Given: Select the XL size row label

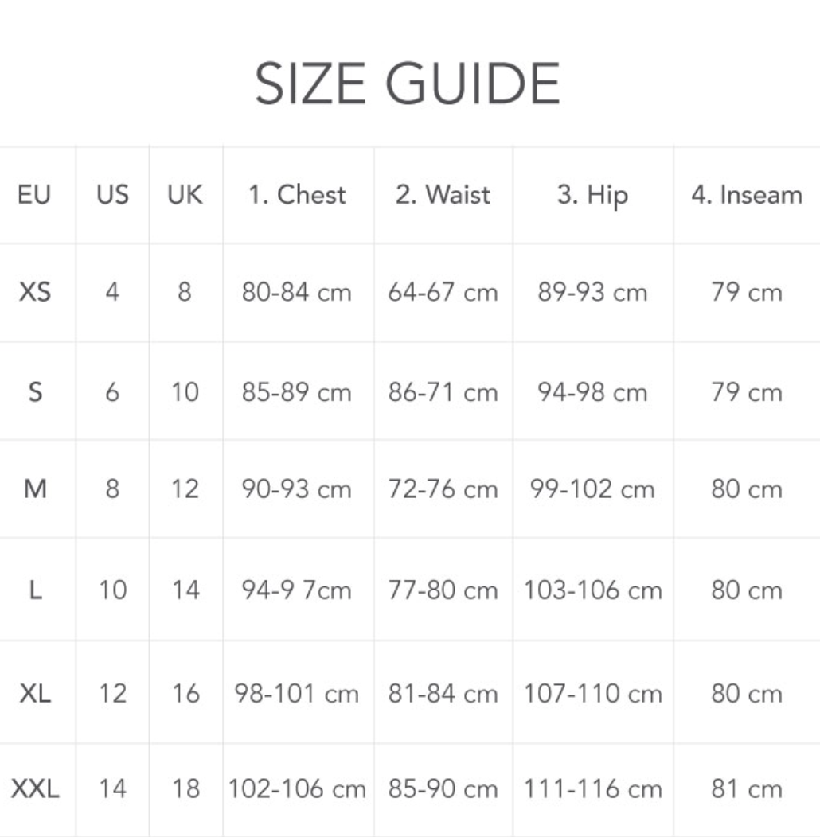Looking at the screenshot, I should click(35, 694).
